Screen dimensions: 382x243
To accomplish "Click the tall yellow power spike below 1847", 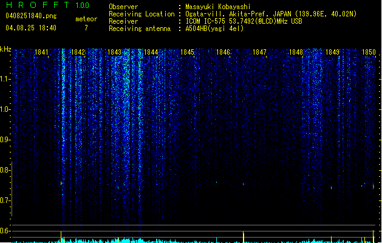I will tap(244, 237).
